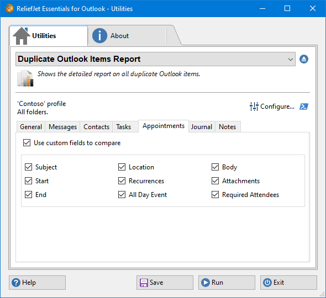
Task: Open the Contacts settings tab
Action: coord(96,127)
